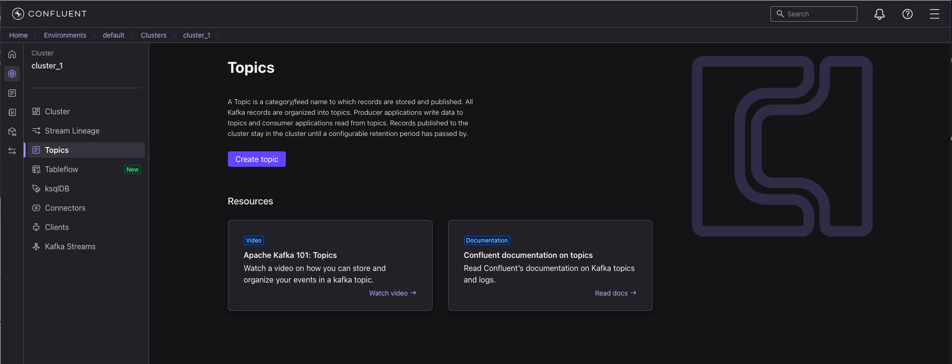Select Topics in the sidebar
This screenshot has width=952, height=364.
[x=86, y=150]
